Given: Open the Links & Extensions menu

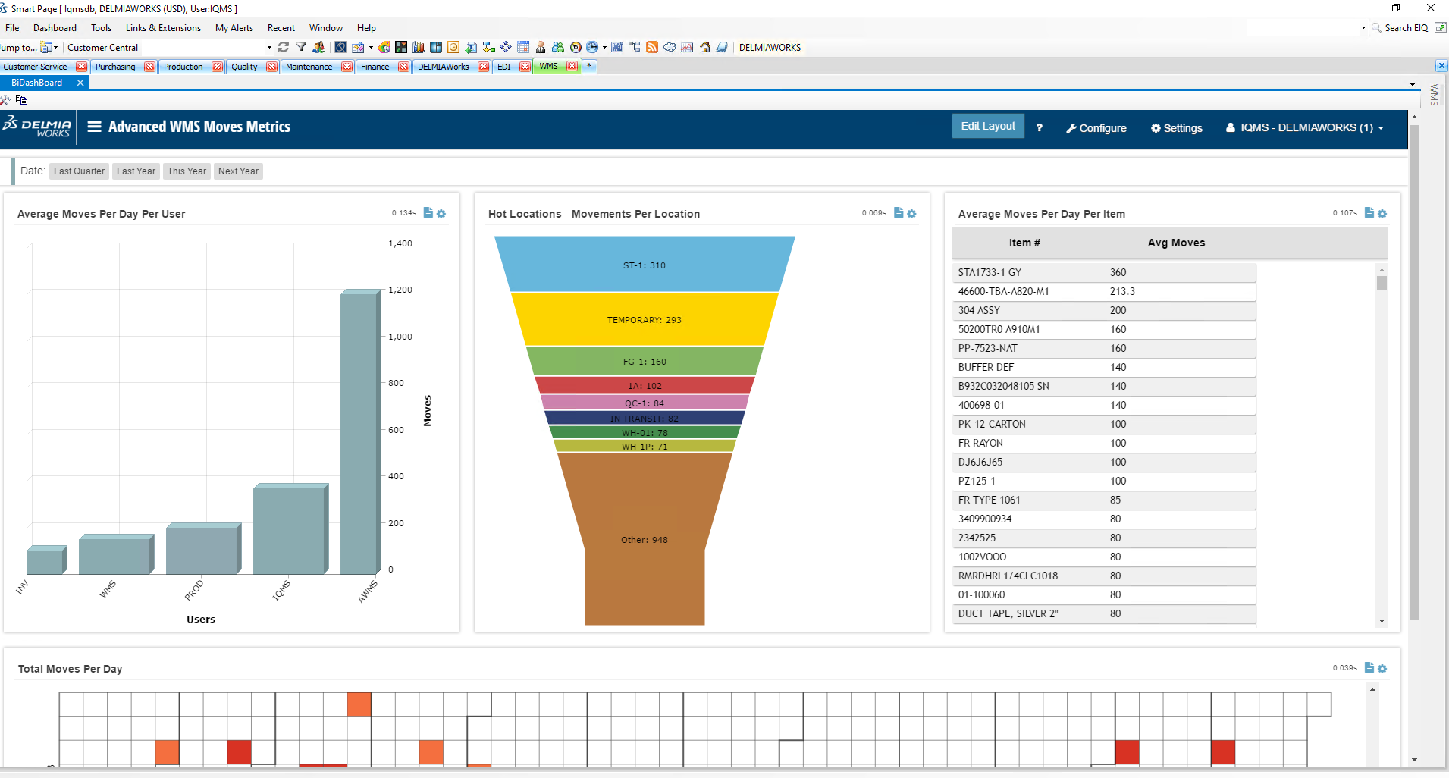Looking at the screenshot, I should pyautogui.click(x=163, y=28).
